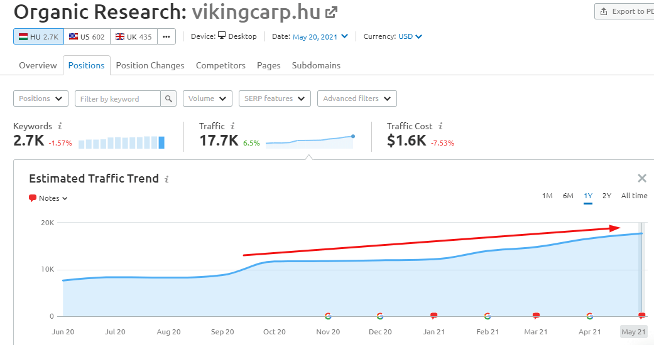Select the UK 435 database button
Image resolution: width=654 pixels, height=345 pixels.
134,36
